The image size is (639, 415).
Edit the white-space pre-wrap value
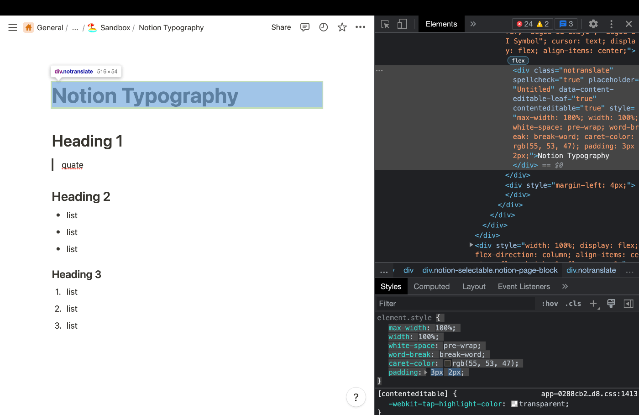(461, 346)
